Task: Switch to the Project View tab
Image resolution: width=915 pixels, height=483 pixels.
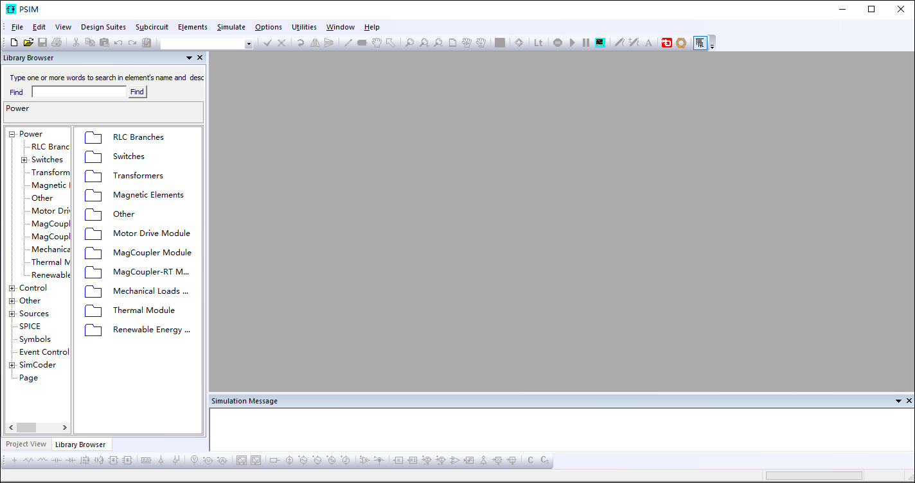Action: click(26, 444)
